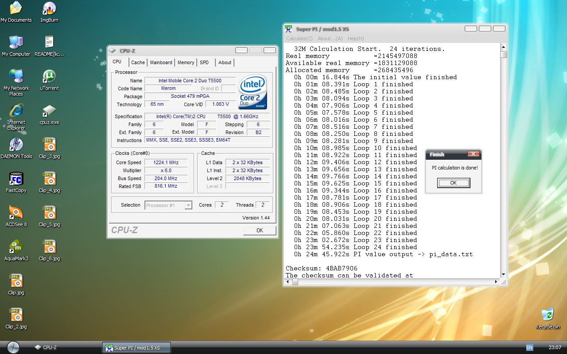
Task: Open My Documents desktop icon
Action: click(x=16, y=12)
